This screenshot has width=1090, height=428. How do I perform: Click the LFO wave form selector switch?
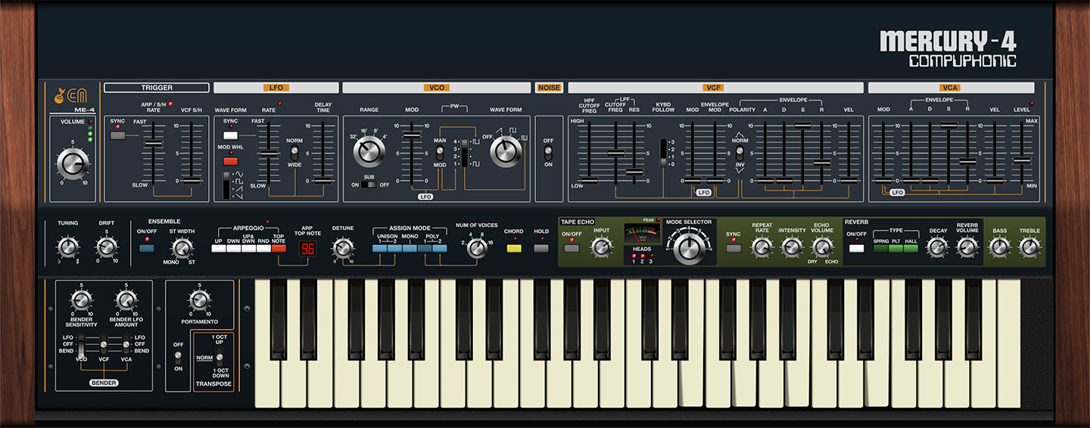point(226,185)
